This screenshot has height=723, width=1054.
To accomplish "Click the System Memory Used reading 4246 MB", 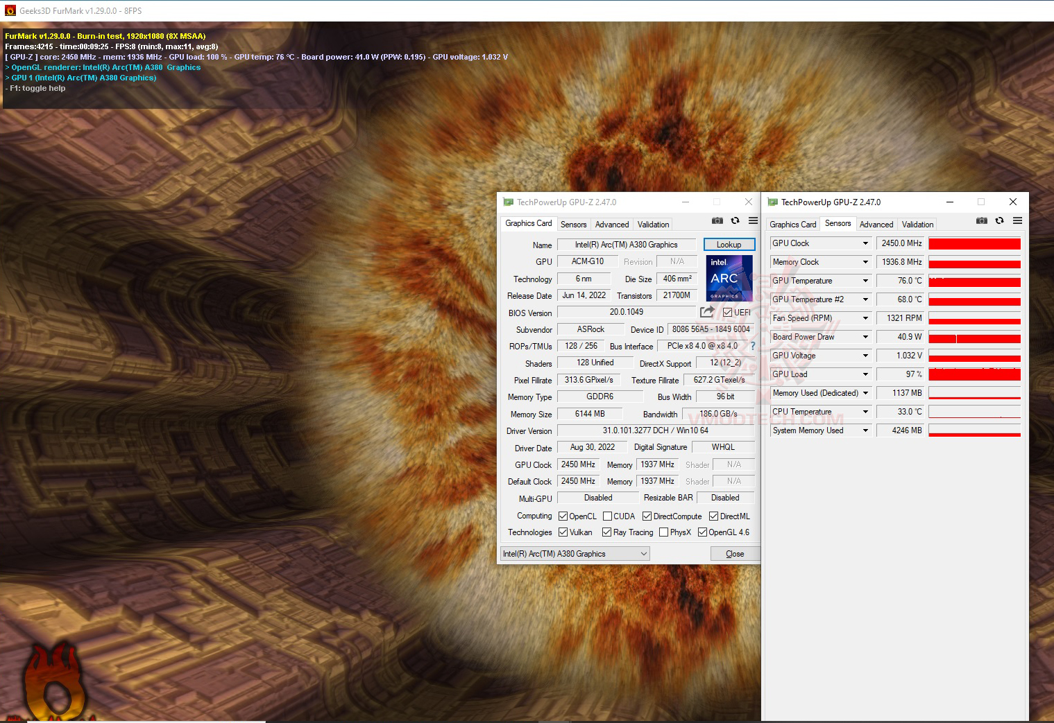I will click(901, 430).
